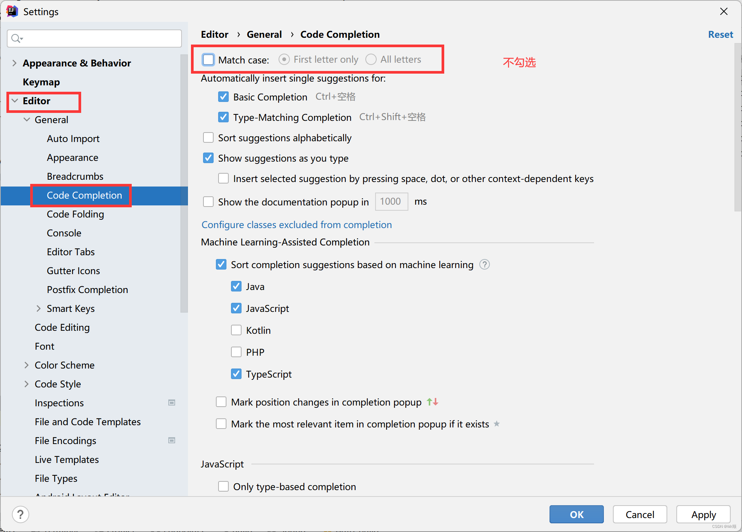Screen dimensions: 742x532
Task: Expand the Color Scheme node
Action: tap(26, 365)
